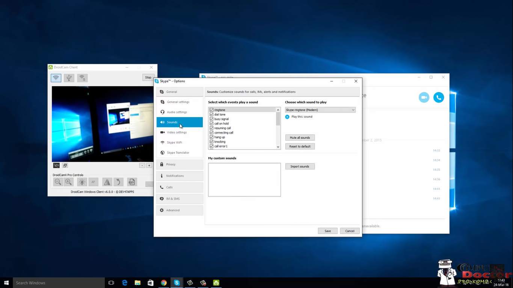Click the DroidCamX save JPG snapshot icon
The image size is (513, 288).
click(x=132, y=182)
